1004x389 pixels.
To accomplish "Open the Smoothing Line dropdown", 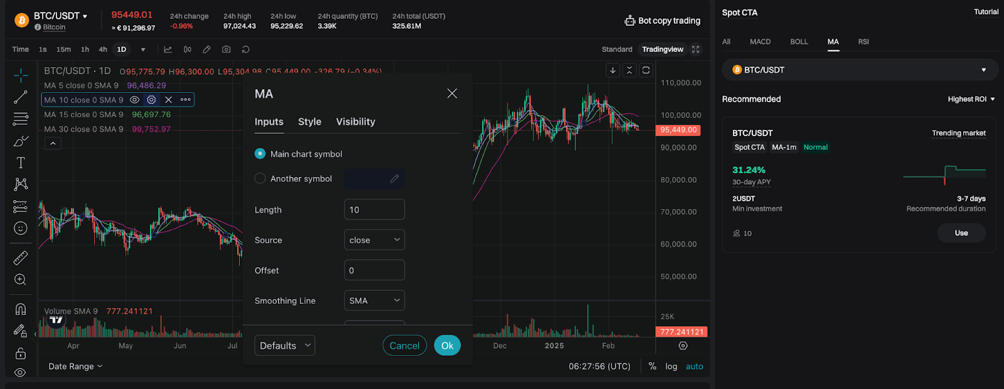I will pyautogui.click(x=375, y=301).
